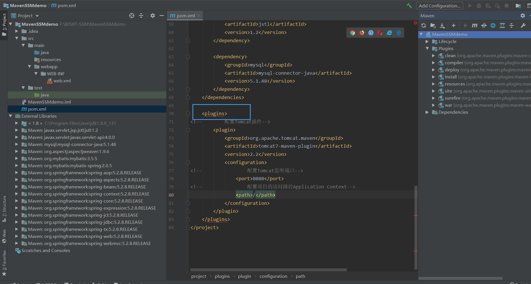Click configuration breadcrumb at editor bottom
Screen dimensions: 531x284
tap(273, 276)
